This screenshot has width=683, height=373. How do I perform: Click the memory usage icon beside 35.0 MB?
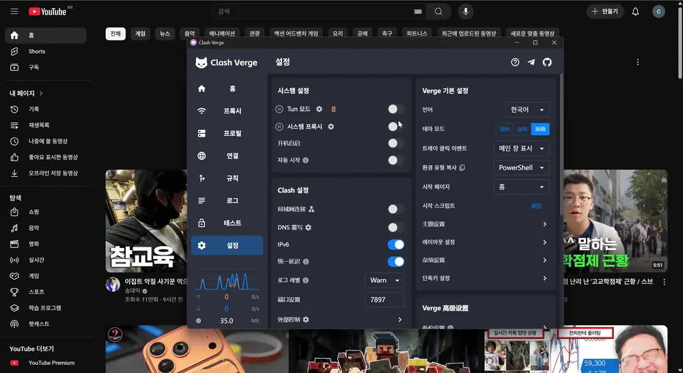(x=199, y=320)
